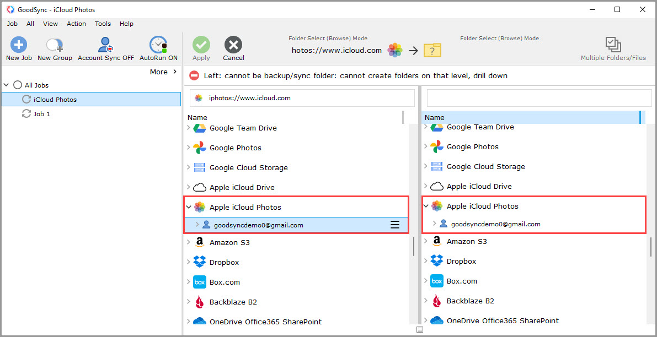Expand the All Jobs tree node
657x337 pixels.
click(x=6, y=85)
